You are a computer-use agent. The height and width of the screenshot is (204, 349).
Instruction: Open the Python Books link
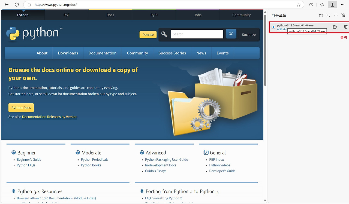click(91, 165)
